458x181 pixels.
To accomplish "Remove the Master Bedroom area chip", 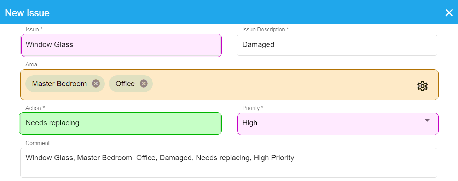I will click(96, 84).
